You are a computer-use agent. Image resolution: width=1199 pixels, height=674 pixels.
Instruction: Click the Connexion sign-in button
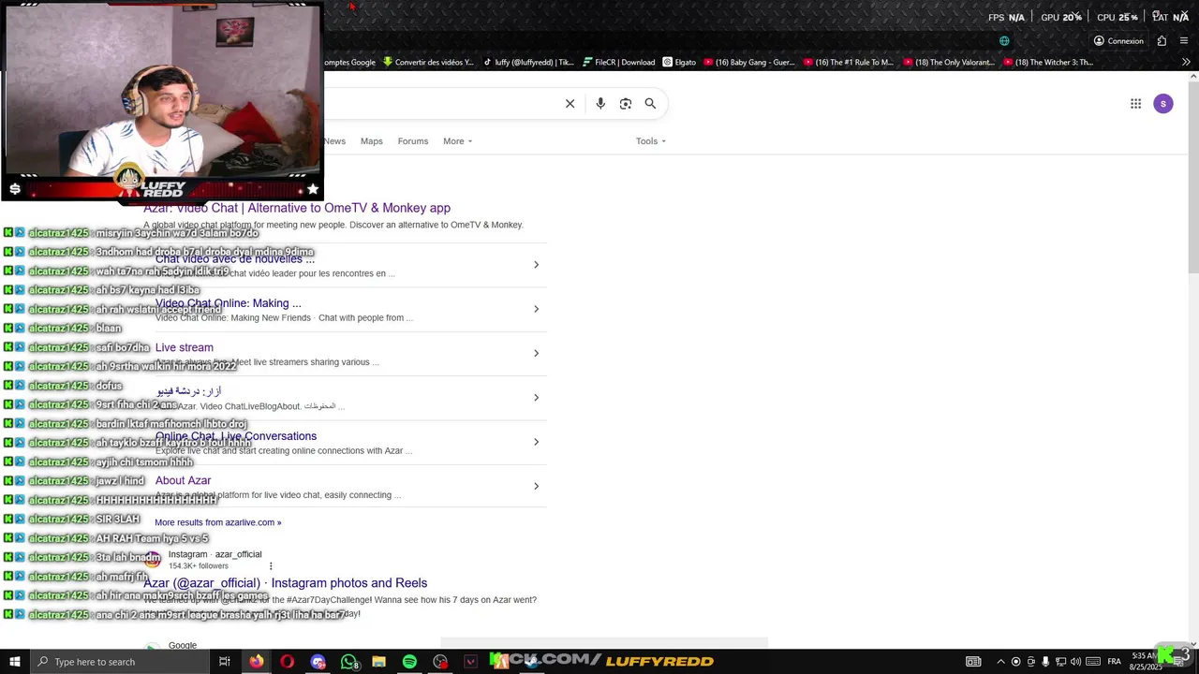(1118, 41)
